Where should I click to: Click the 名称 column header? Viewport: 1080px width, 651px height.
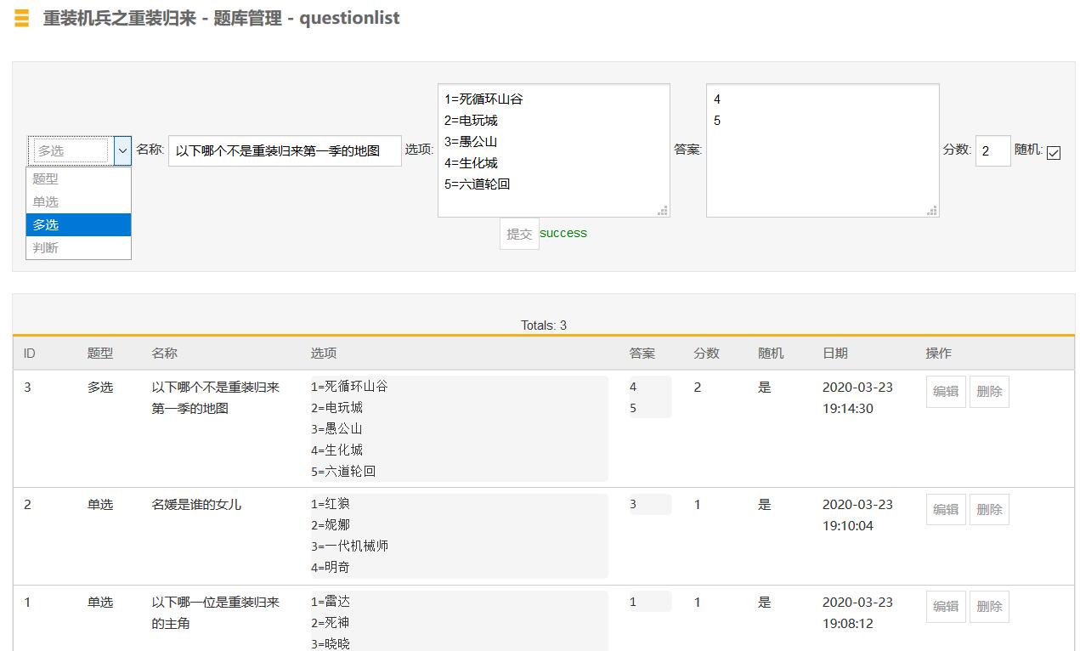pos(165,353)
